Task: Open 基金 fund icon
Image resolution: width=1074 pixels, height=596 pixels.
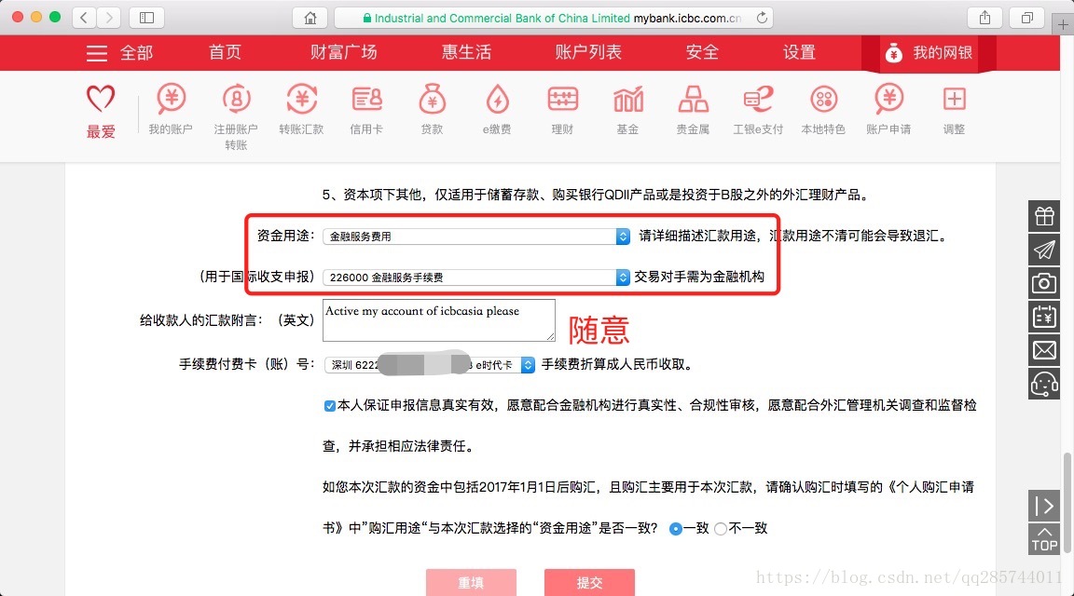Action: coord(628,100)
